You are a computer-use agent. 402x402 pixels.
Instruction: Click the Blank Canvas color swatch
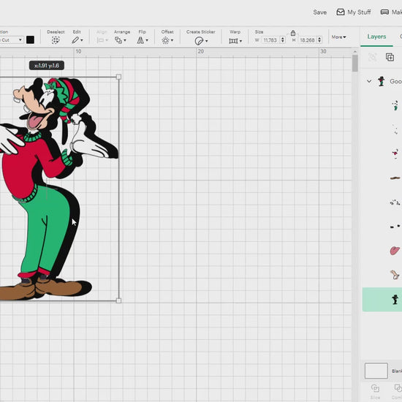376,371
